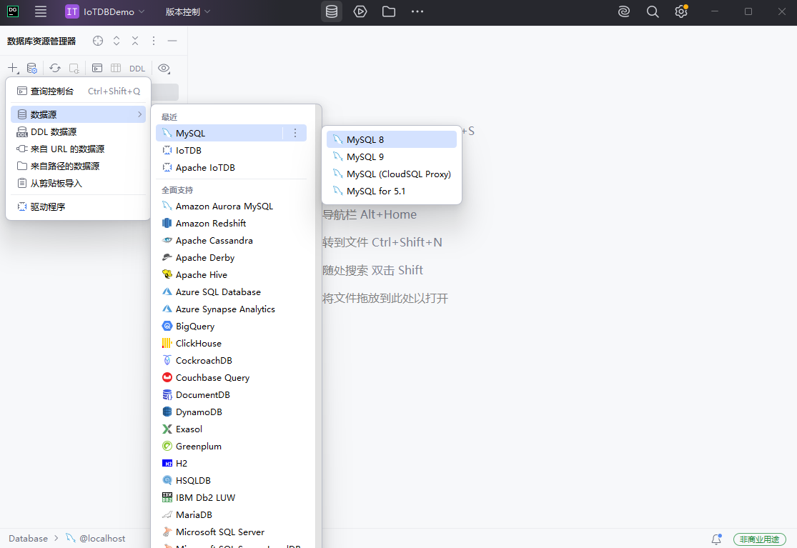Viewport: 797px width, 548px height.
Task: Select 驱动程序 in the add menu
Action: [48, 206]
